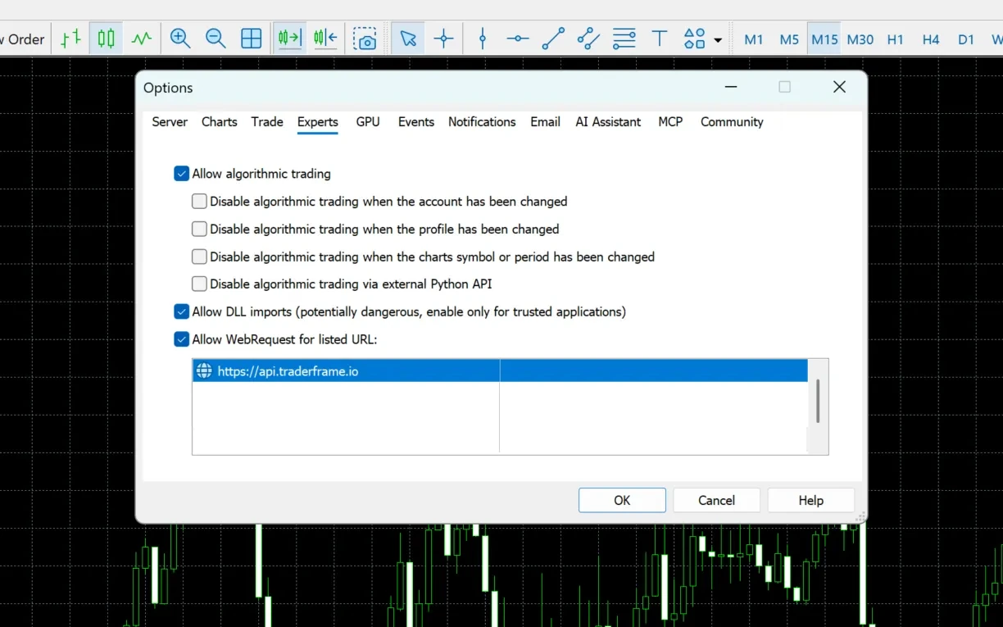Open the Trade tab
1003x627 pixels.
(267, 121)
